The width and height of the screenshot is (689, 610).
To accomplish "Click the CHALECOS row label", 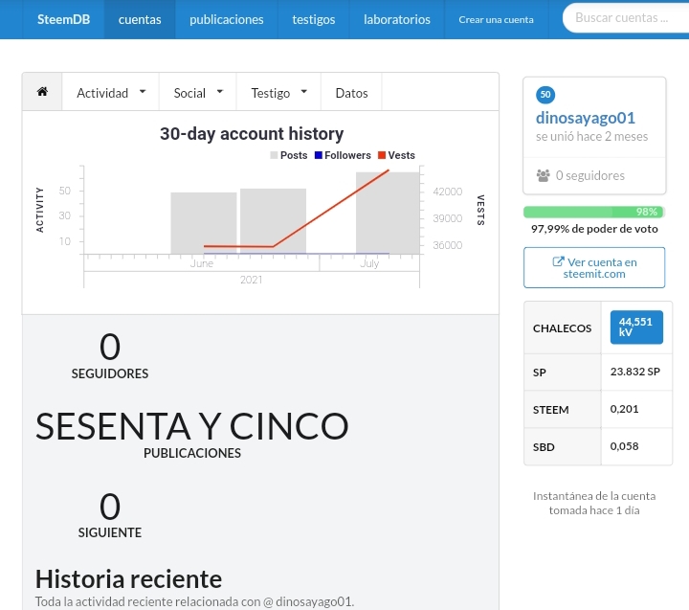I will 562,328.
